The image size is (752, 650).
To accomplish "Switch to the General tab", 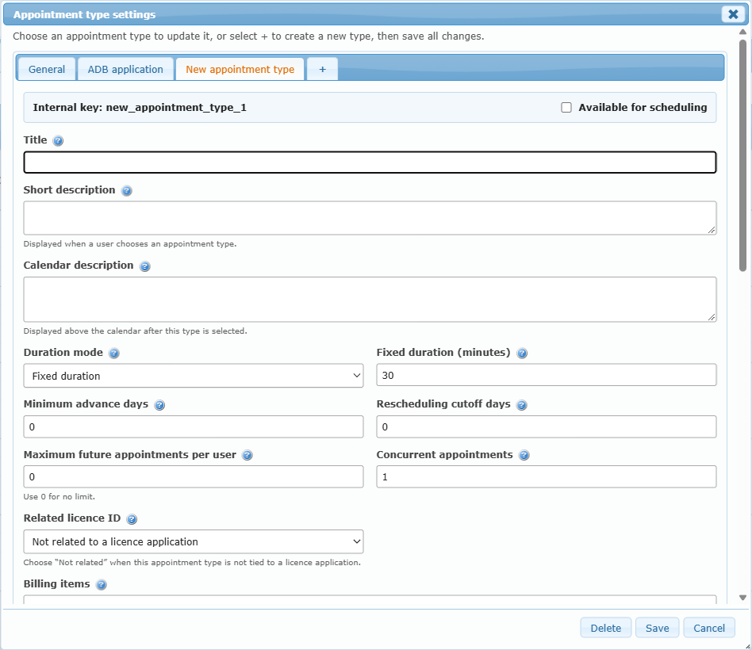I will point(47,70).
